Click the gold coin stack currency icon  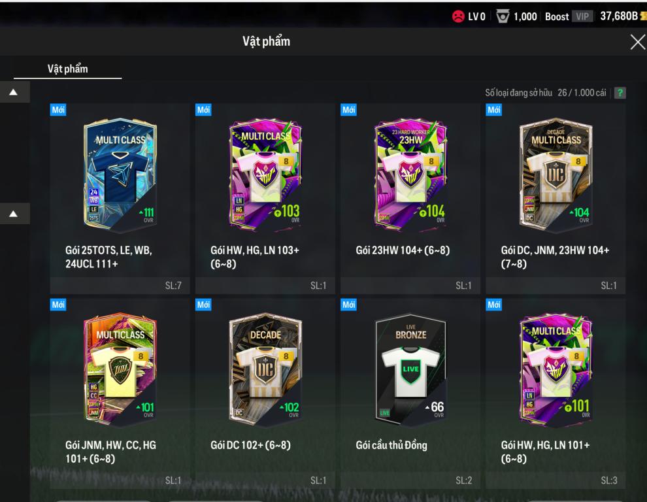click(x=643, y=16)
